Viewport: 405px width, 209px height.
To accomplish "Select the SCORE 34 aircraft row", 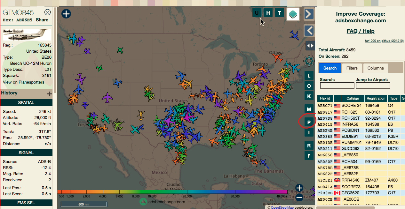I will [x=361, y=105].
